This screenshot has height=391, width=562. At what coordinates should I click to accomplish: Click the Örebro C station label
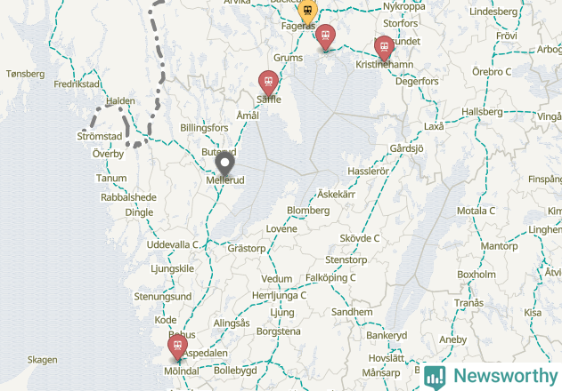(492, 72)
